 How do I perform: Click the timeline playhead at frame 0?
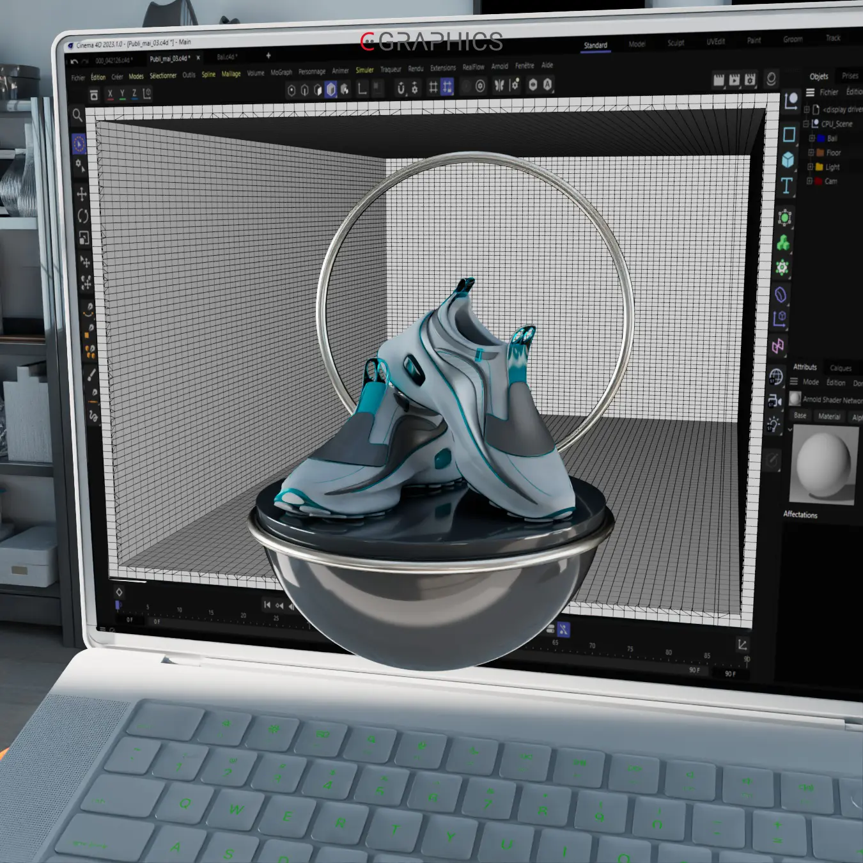click(x=118, y=605)
